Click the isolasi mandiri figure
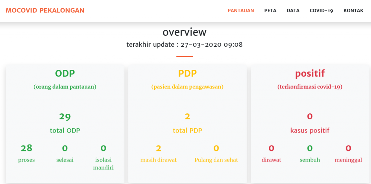Viewport: 371px width, 184px height. pyautogui.click(x=103, y=148)
